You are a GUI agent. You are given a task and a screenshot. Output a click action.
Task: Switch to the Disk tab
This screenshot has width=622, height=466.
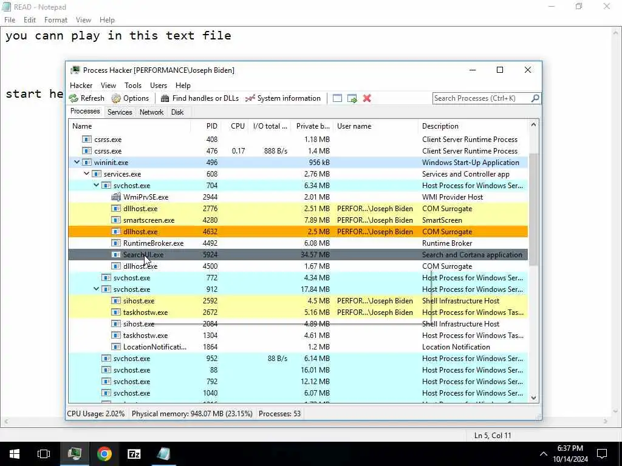pyautogui.click(x=177, y=112)
